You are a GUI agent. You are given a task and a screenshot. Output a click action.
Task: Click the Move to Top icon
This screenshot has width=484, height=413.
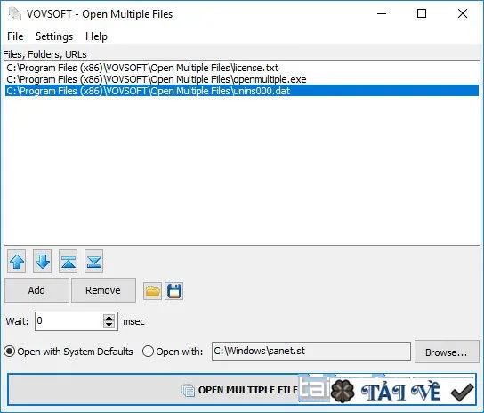click(x=68, y=262)
